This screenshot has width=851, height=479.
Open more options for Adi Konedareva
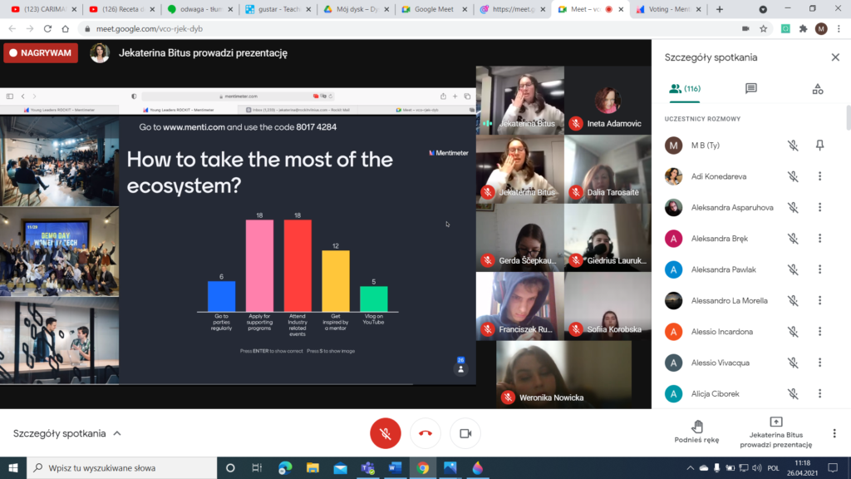click(819, 176)
